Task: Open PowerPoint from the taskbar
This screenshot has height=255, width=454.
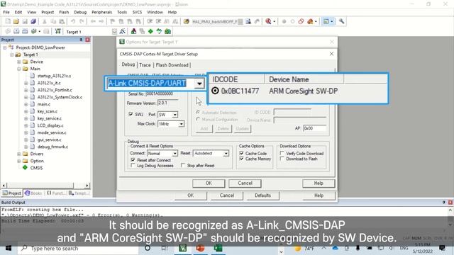Action: coord(200,248)
